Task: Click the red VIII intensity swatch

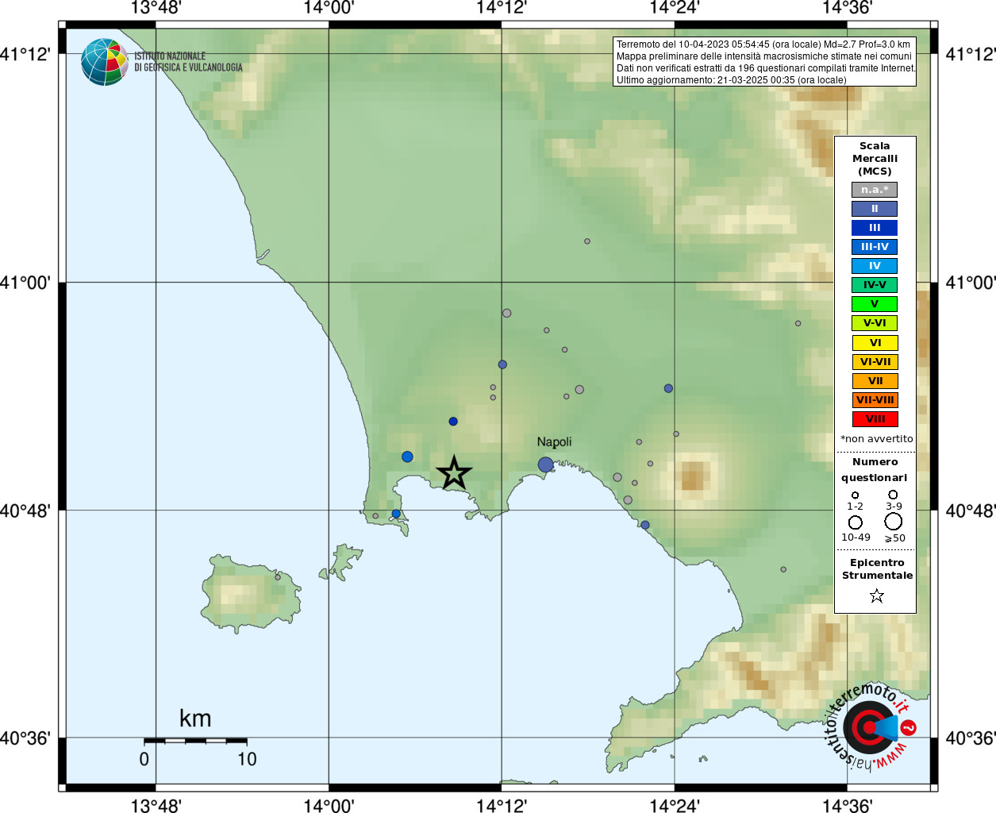Action: coord(875,419)
